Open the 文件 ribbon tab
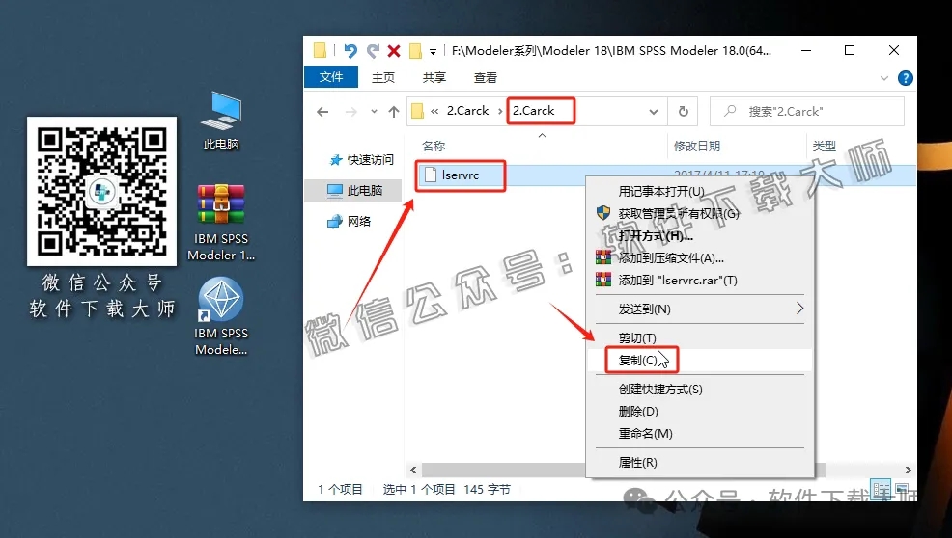The width and height of the screenshot is (952, 538). [x=331, y=77]
